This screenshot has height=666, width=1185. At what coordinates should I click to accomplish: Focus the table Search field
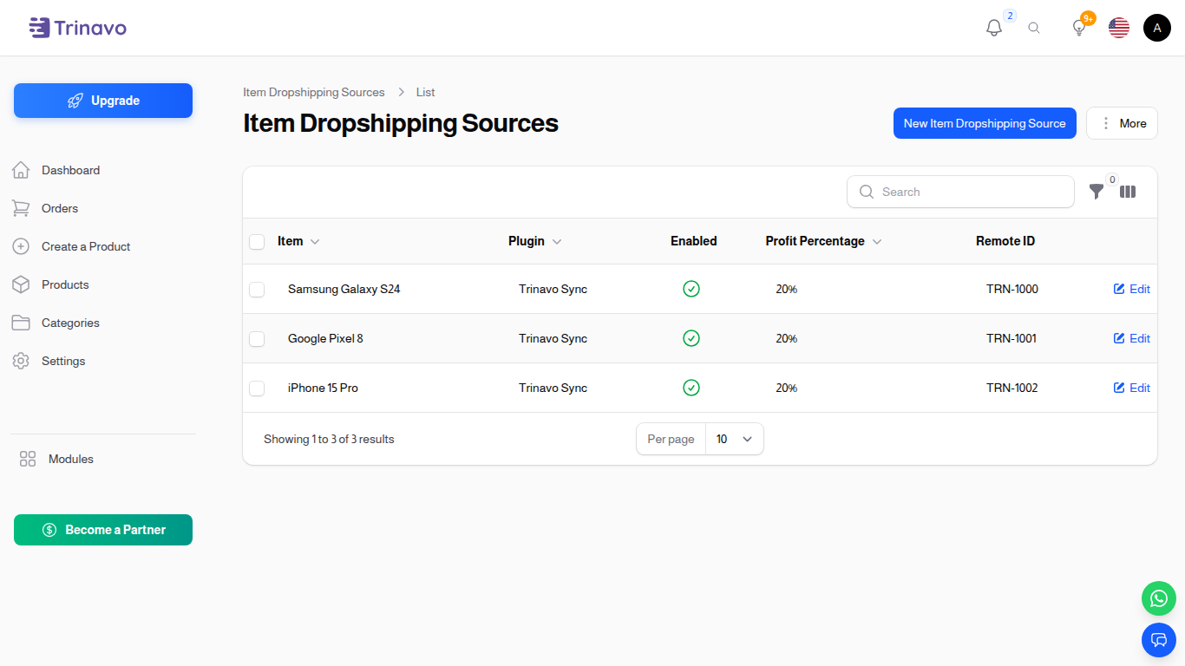pyautogui.click(x=960, y=192)
